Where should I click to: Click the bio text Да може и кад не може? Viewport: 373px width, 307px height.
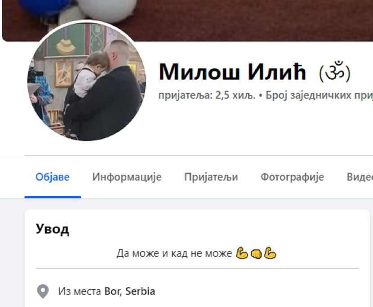(x=174, y=253)
